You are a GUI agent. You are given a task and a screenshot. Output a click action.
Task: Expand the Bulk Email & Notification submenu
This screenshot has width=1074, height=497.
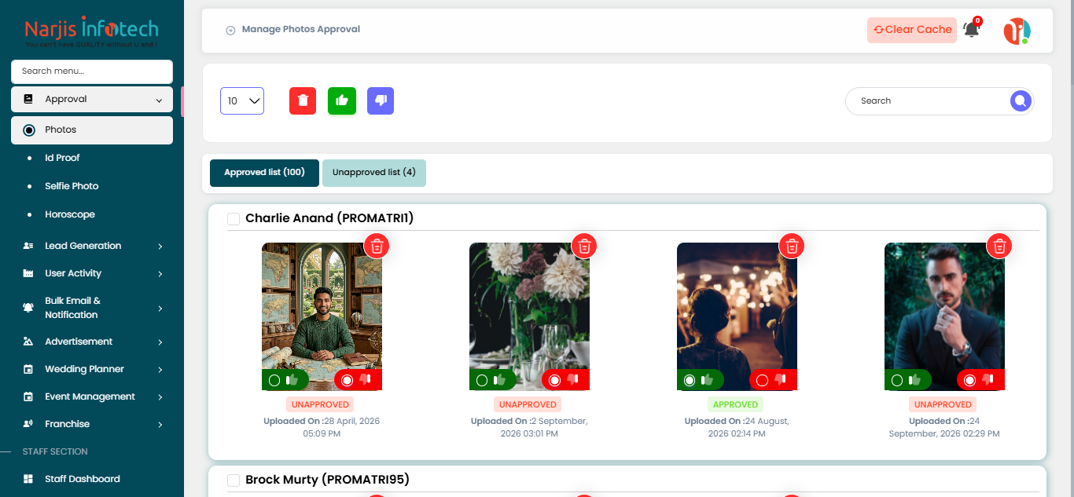tap(160, 308)
